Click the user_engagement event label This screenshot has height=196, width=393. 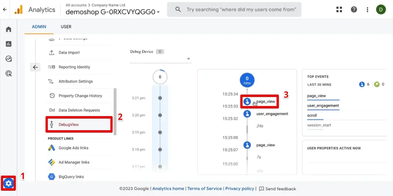pyautogui.click(x=272, y=114)
